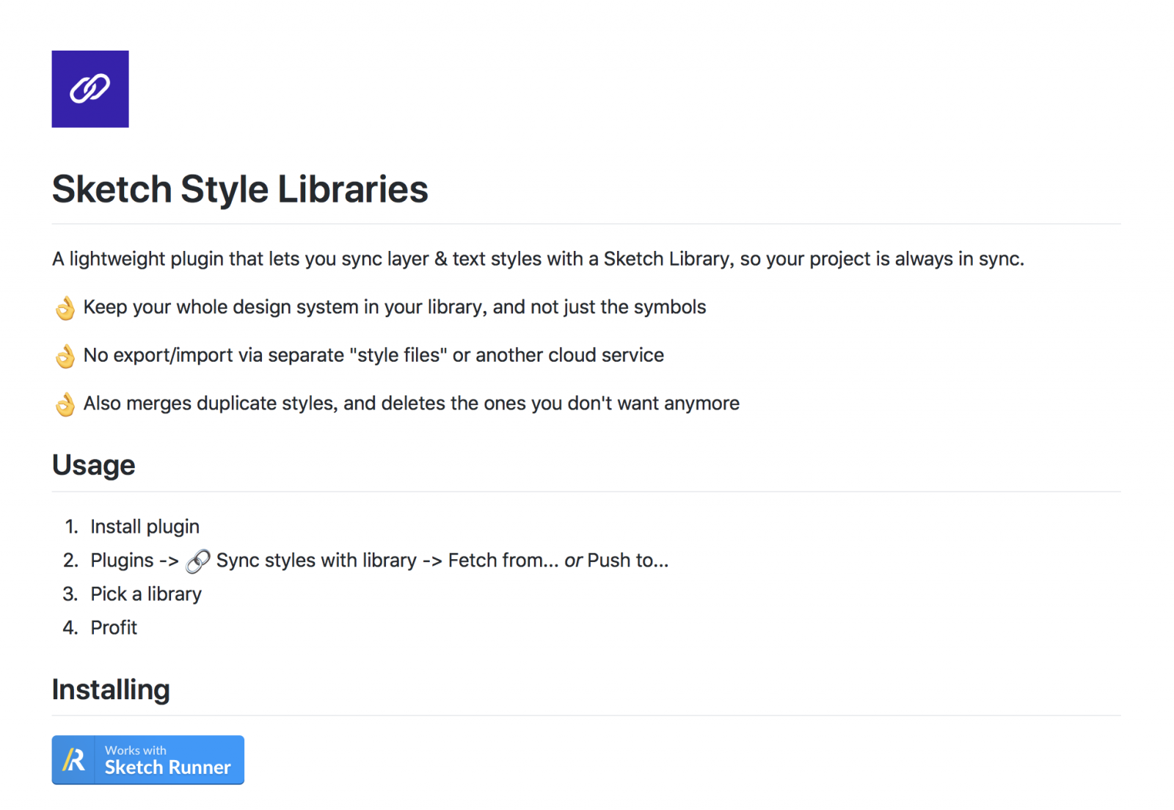
Task: Click the "Profit" list step
Action: click(114, 628)
